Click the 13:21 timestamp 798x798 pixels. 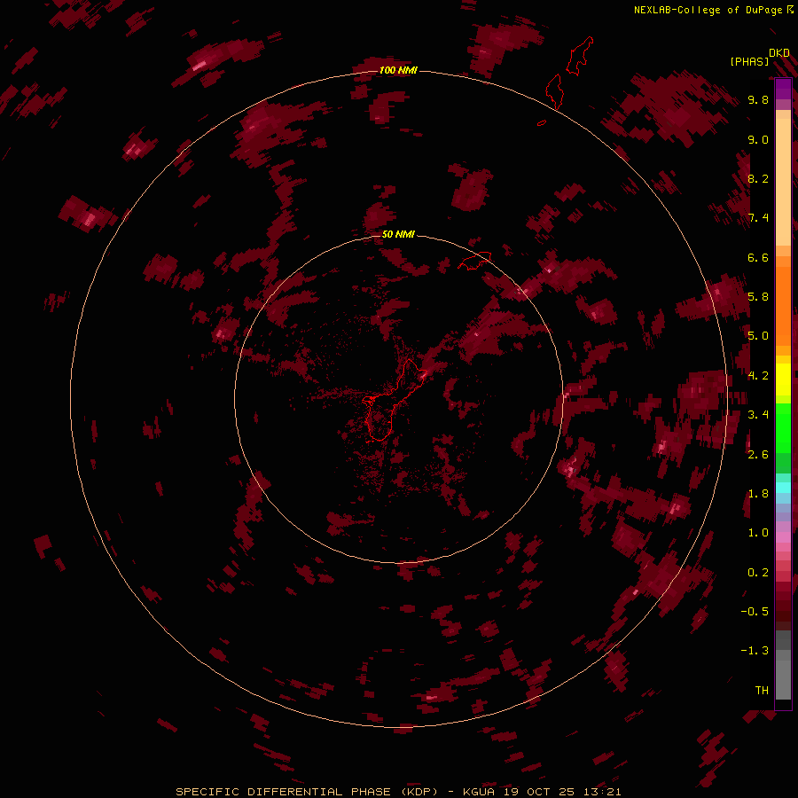pos(602,792)
